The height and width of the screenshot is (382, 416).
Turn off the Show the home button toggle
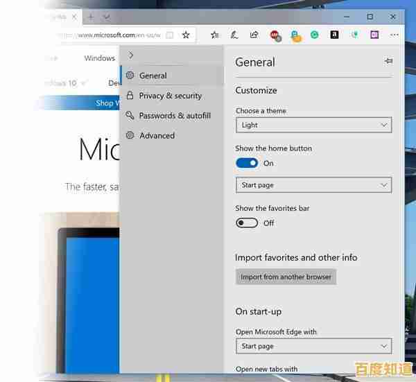point(247,163)
